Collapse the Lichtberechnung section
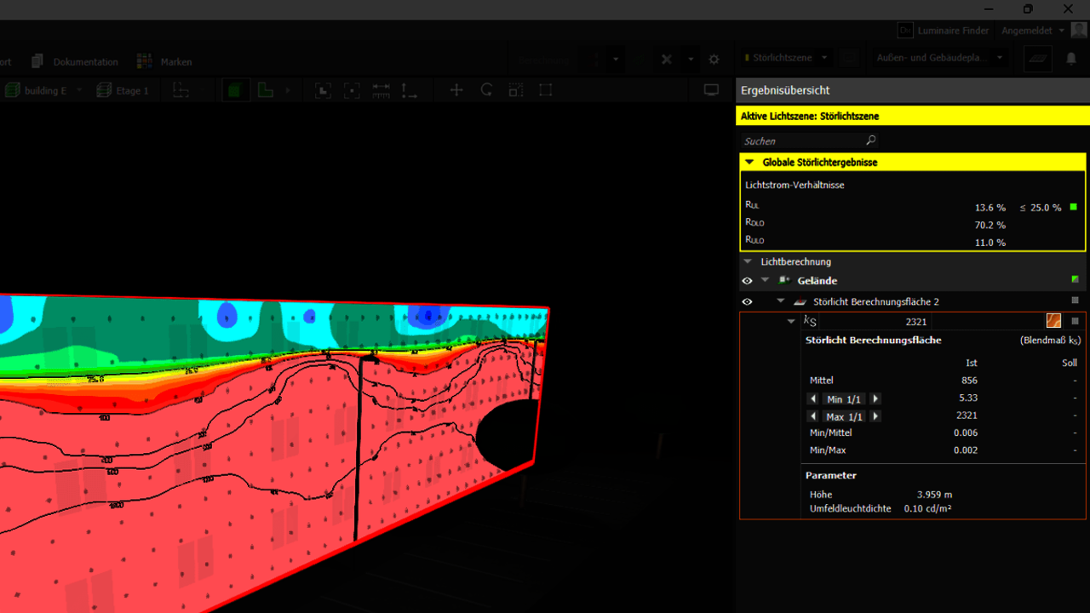The image size is (1090, 613). point(749,262)
